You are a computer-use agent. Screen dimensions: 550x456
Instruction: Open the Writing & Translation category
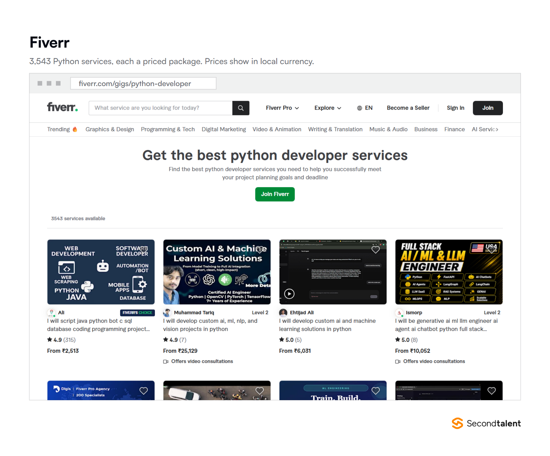335,129
